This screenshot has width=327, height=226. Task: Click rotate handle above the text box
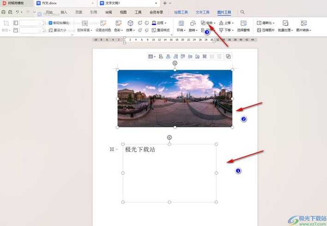[x=170, y=137]
